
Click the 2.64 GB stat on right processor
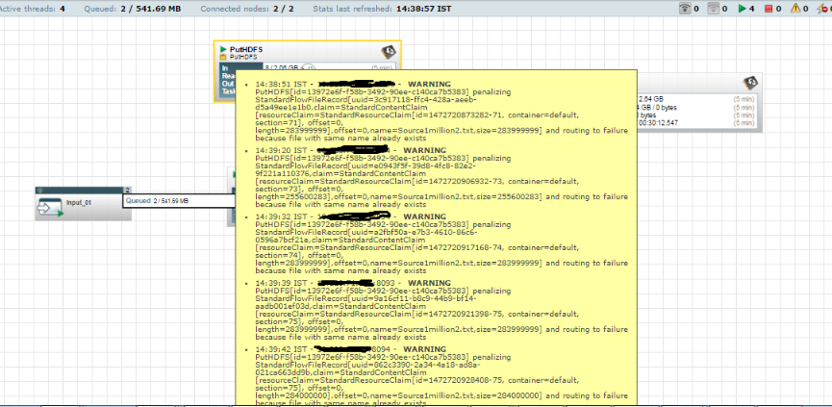click(650, 99)
